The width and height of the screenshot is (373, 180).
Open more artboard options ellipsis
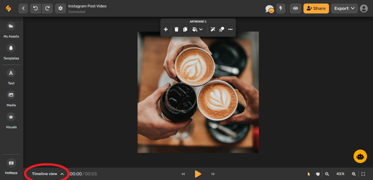(x=230, y=29)
